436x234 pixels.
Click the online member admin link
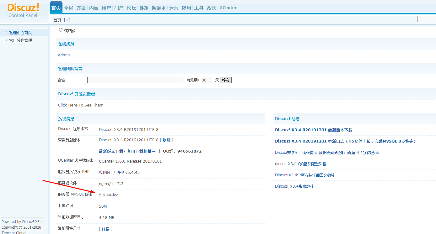point(64,55)
